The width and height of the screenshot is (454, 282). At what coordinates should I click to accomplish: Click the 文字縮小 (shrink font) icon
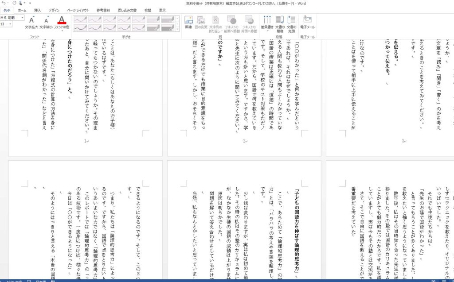[46, 20]
